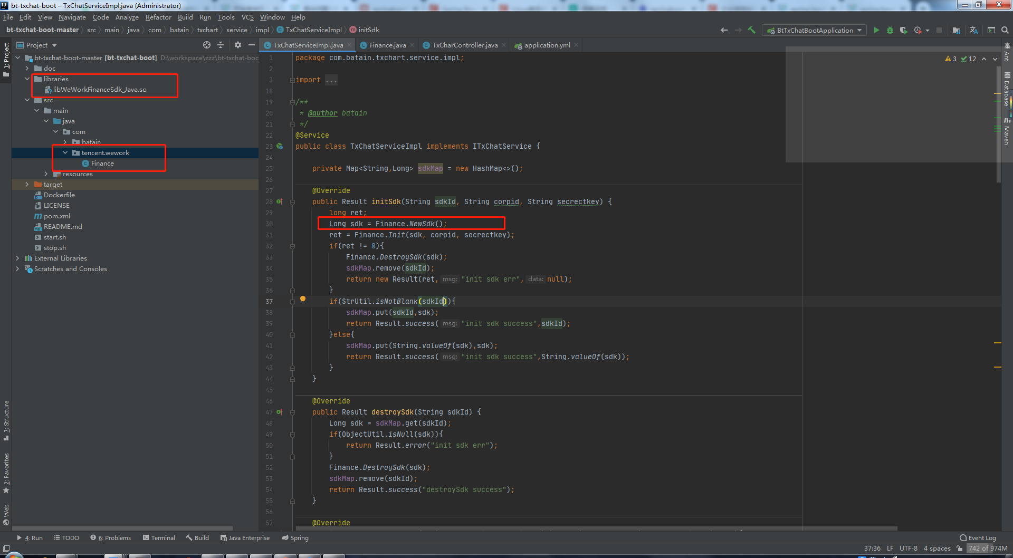This screenshot has height=558, width=1013.
Task: Expand the target folder in the project tree
Action: [27, 185]
